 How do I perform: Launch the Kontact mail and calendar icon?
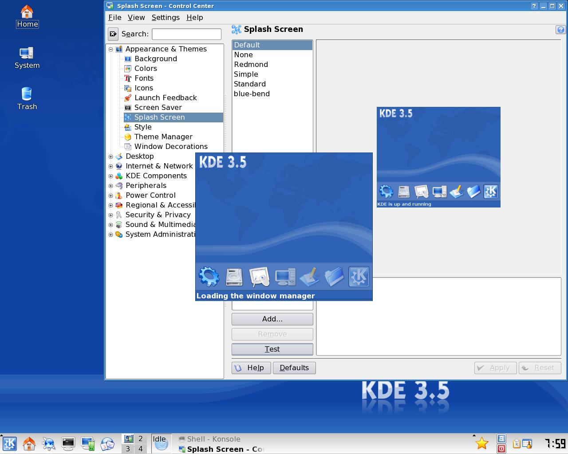[107, 443]
